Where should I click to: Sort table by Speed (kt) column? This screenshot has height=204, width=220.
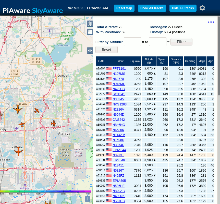click(x=162, y=61)
